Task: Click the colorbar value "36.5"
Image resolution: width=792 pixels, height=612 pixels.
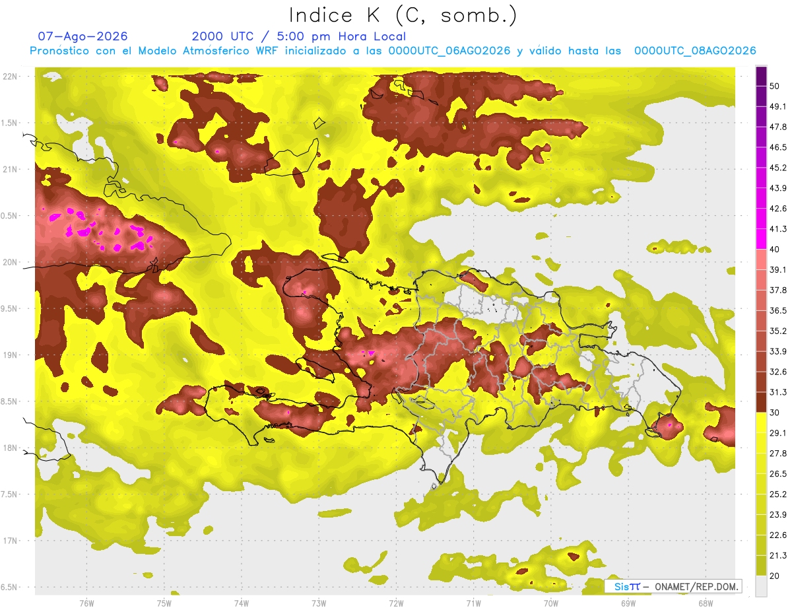Action: click(x=778, y=310)
